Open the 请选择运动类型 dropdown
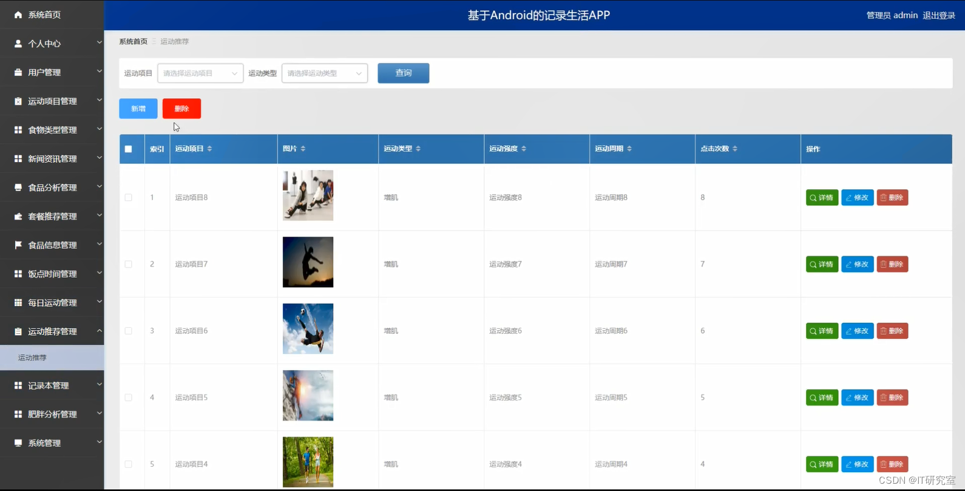The height and width of the screenshot is (491, 965). pyautogui.click(x=325, y=73)
